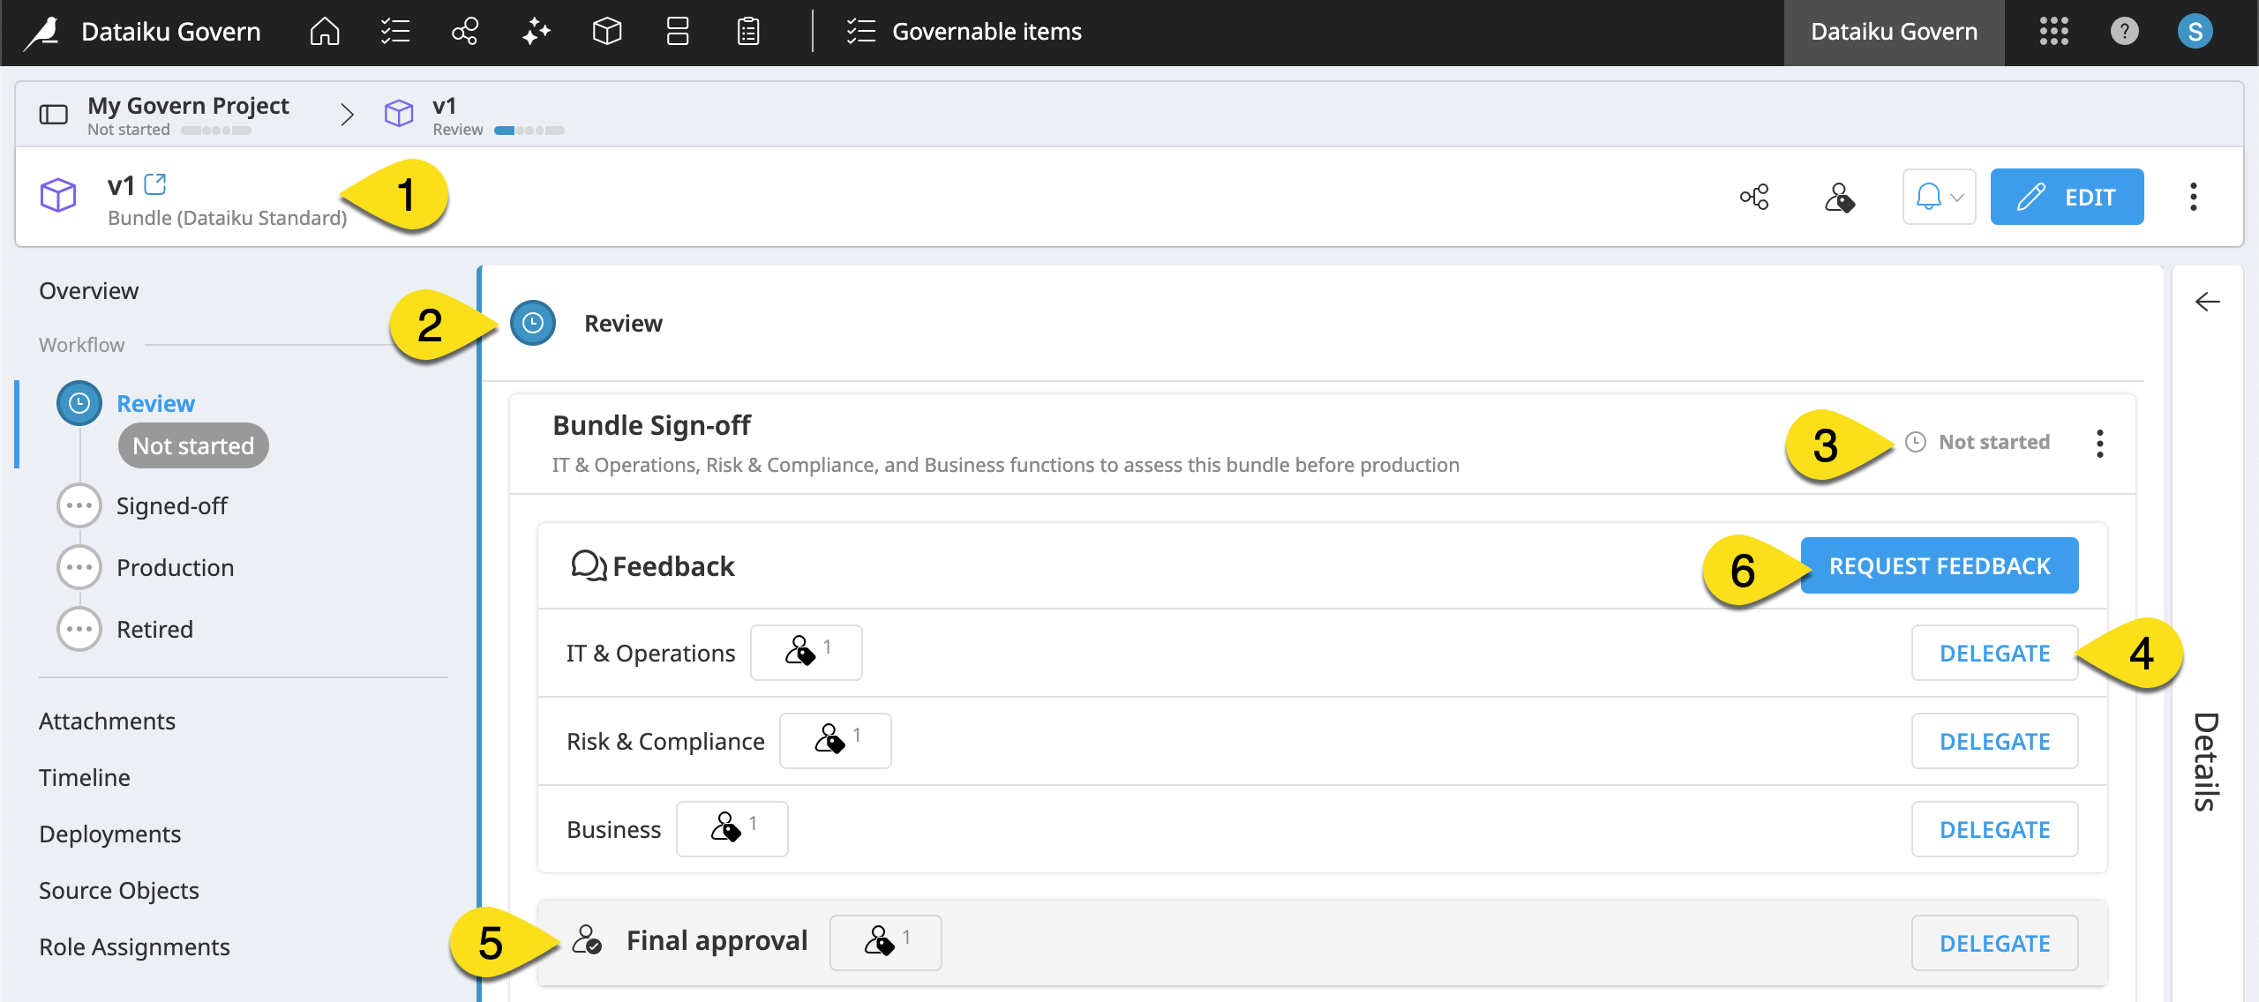Select the clipboard icon in the navigation bar

[747, 31]
